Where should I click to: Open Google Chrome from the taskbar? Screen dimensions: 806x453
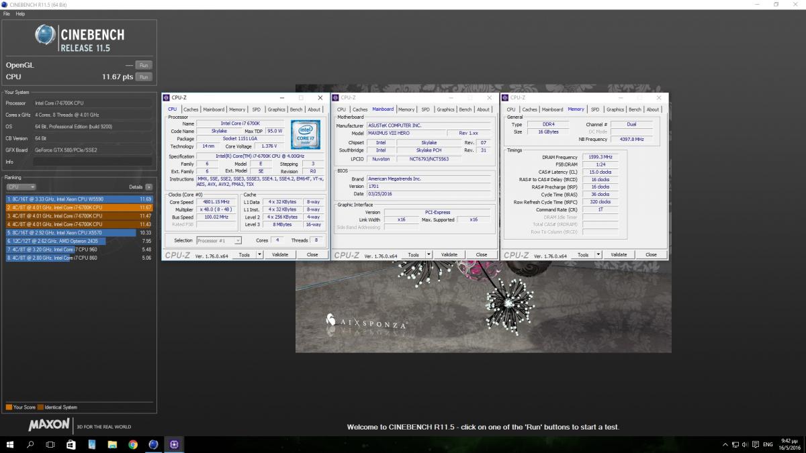133,444
